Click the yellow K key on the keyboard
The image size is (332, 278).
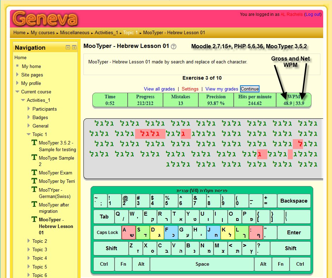coord(228,233)
